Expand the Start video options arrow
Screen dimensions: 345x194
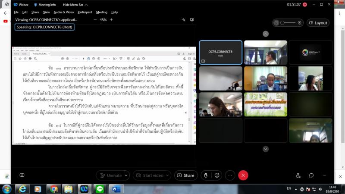(168, 175)
